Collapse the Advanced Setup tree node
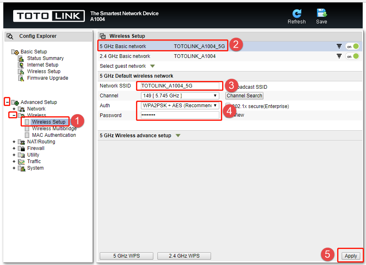Screen dimensions: 366x265 [7, 102]
